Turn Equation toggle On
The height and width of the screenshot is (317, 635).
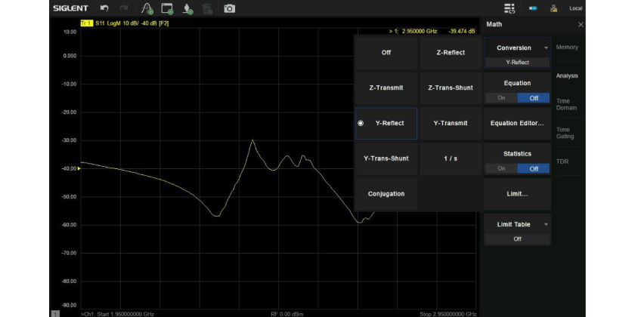[501, 98]
